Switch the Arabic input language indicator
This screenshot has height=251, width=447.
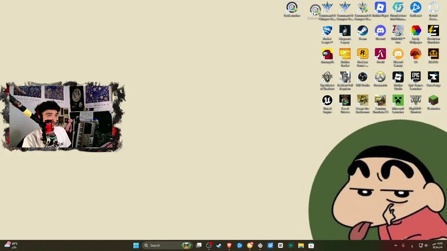click(412, 246)
